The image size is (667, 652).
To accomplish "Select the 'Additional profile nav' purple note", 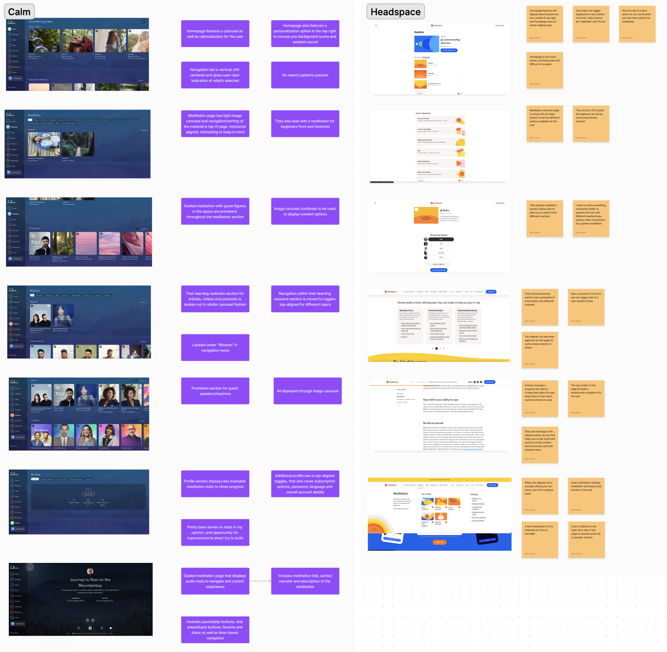I will (x=305, y=484).
